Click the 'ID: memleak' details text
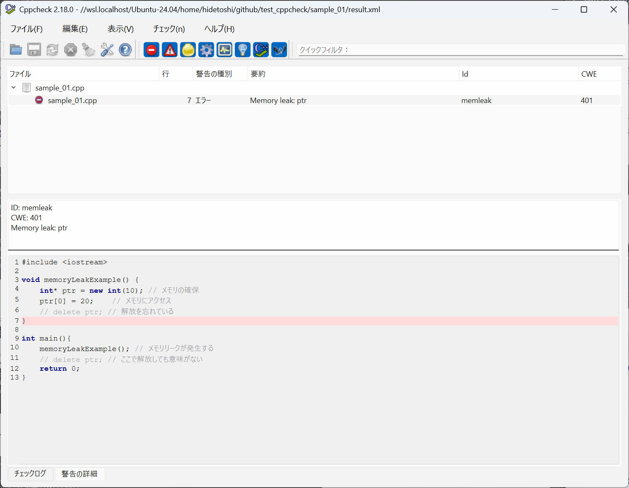This screenshot has height=488, width=629. pyautogui.click(x=32, y=208)
